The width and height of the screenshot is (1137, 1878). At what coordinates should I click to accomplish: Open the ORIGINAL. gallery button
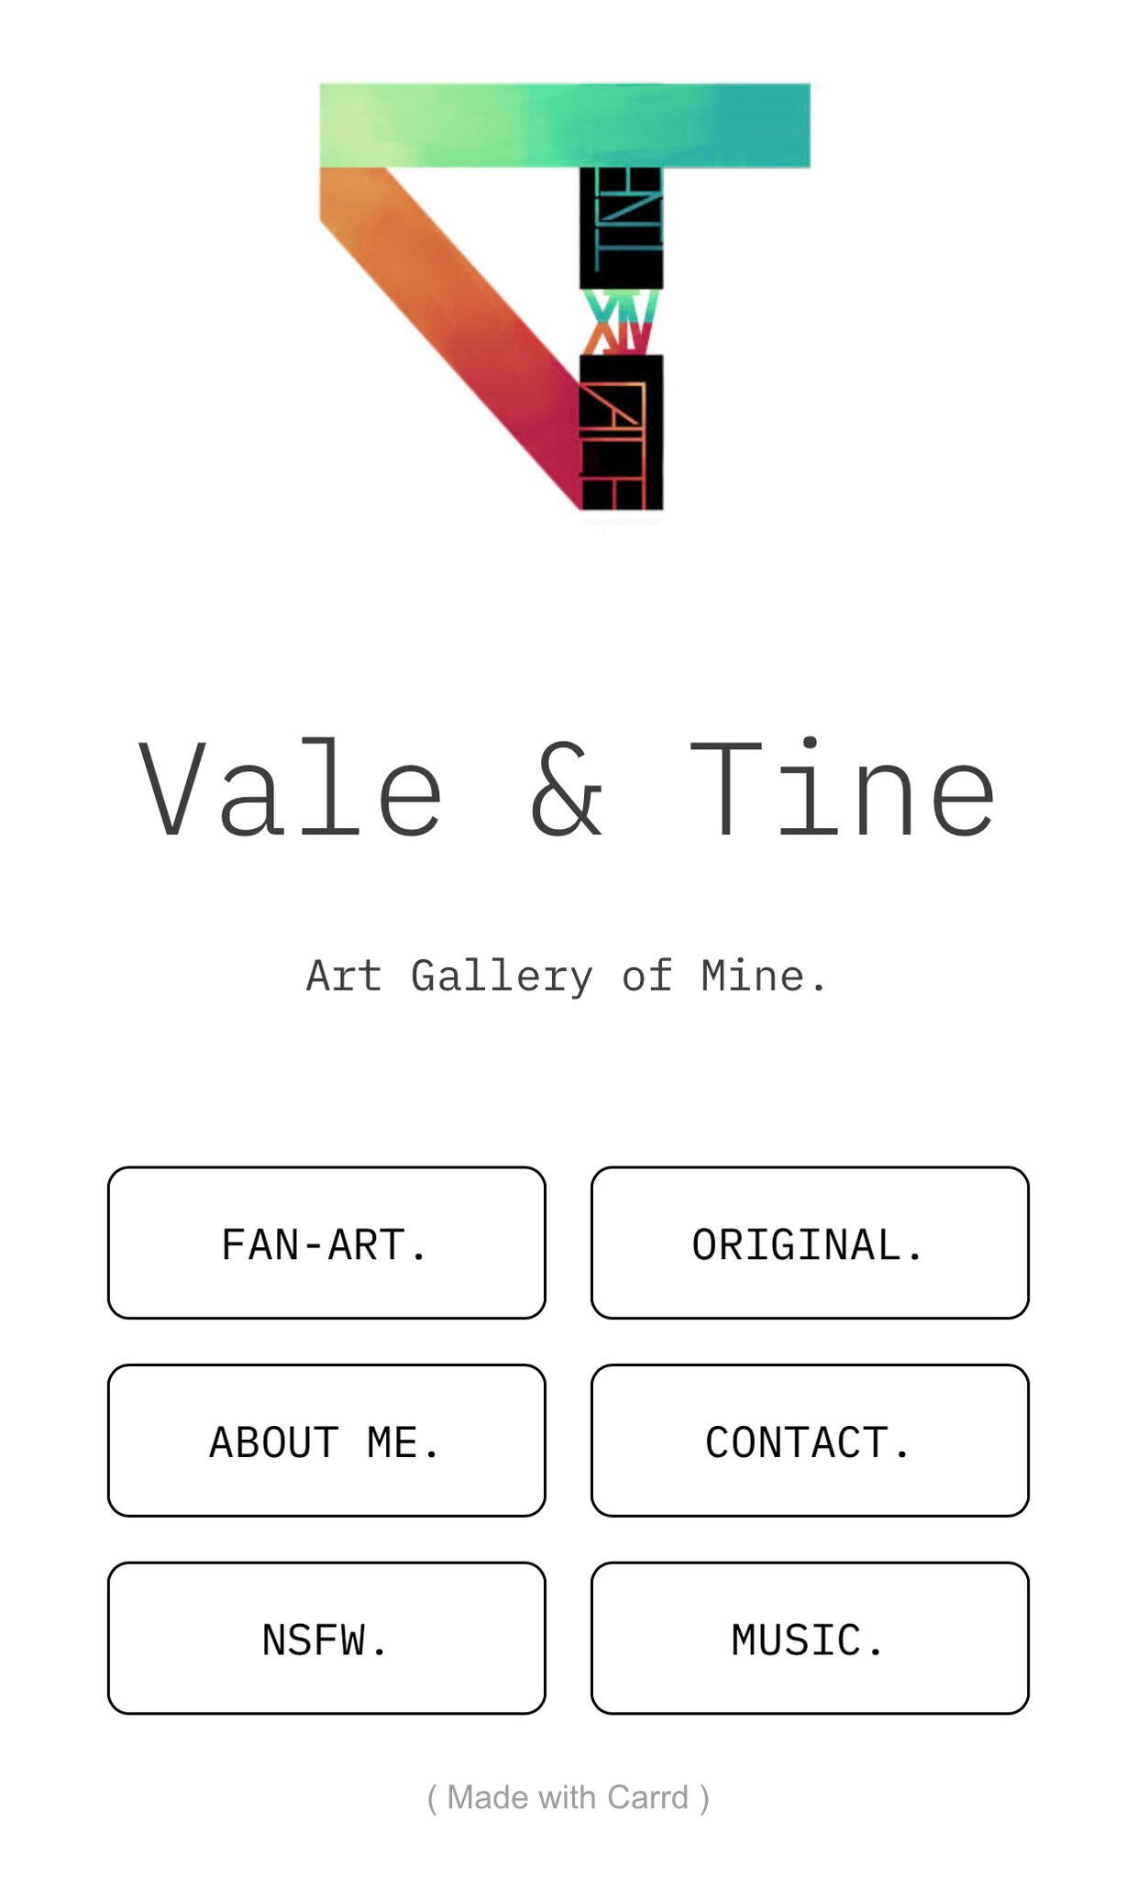click(810, 1243)
